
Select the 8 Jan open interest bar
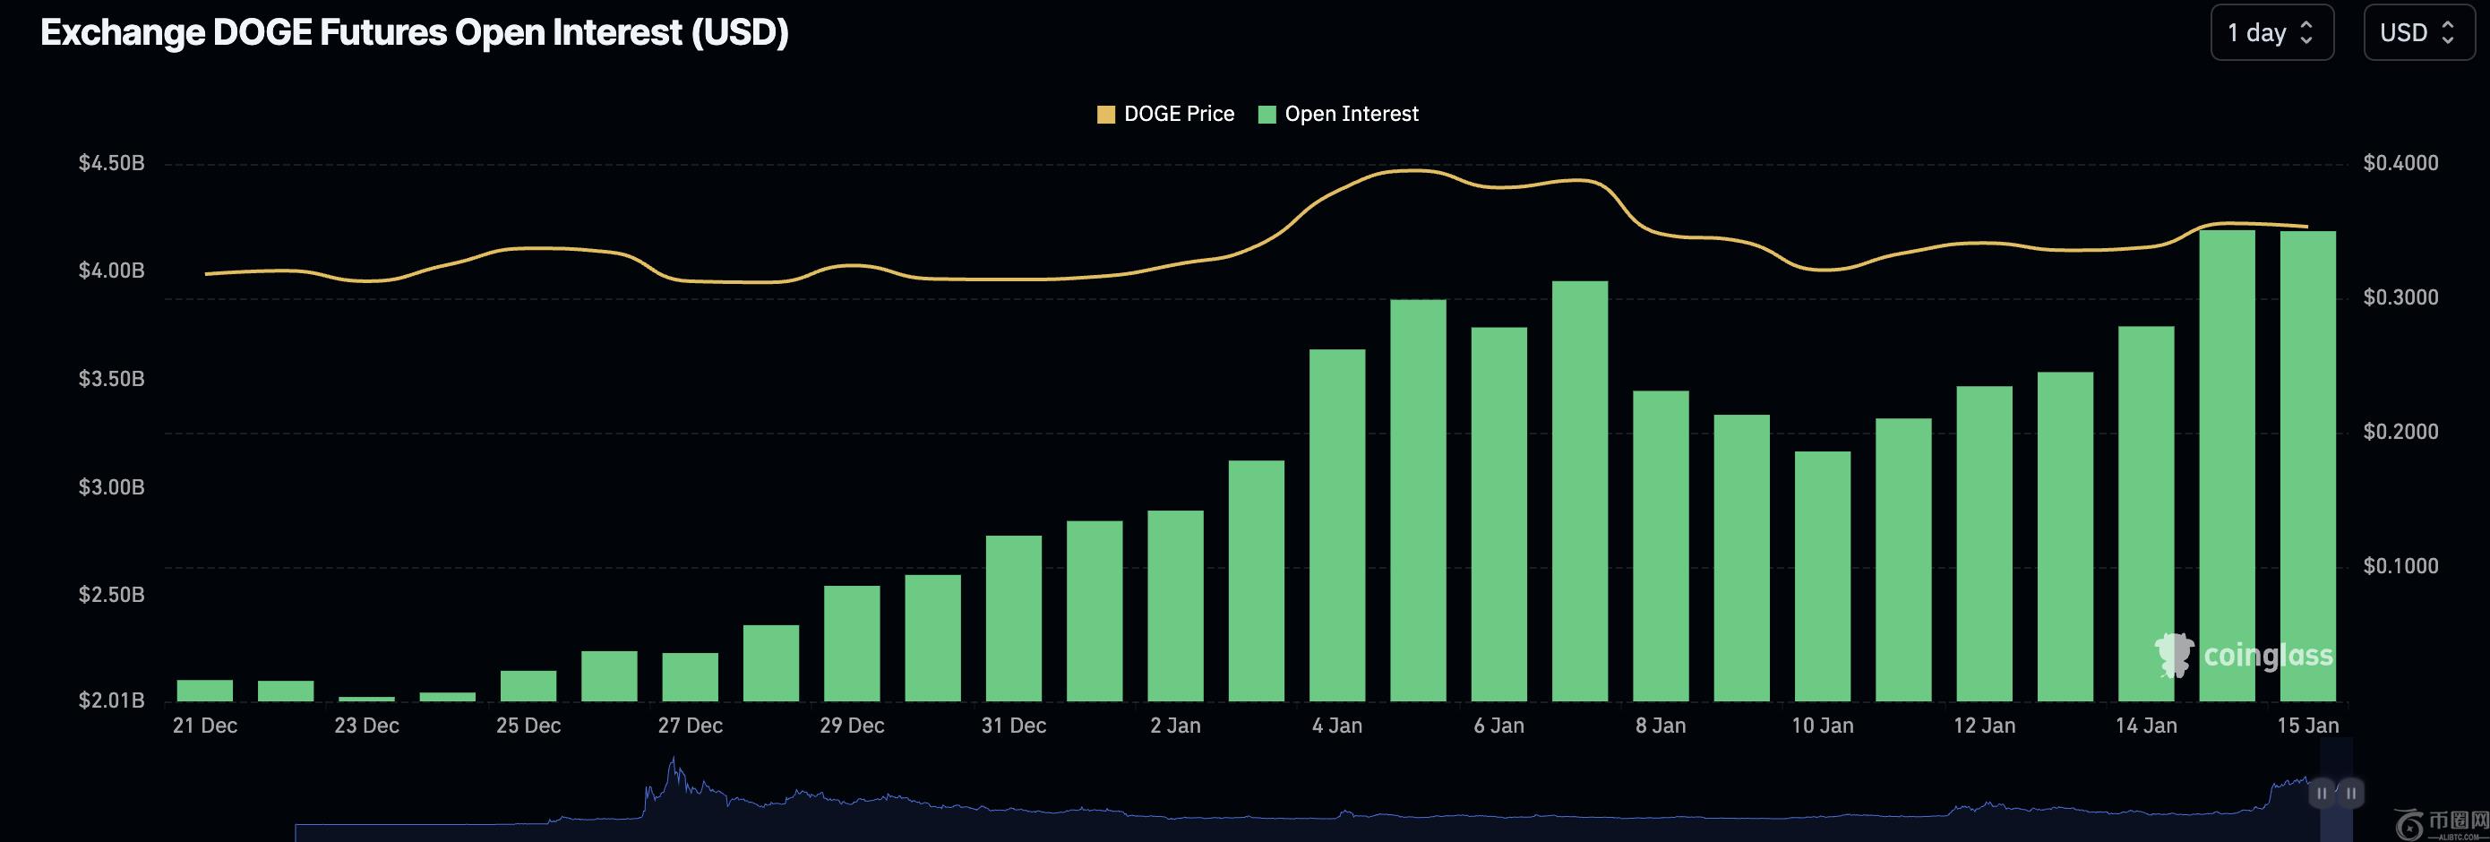tap(1661, 546)
